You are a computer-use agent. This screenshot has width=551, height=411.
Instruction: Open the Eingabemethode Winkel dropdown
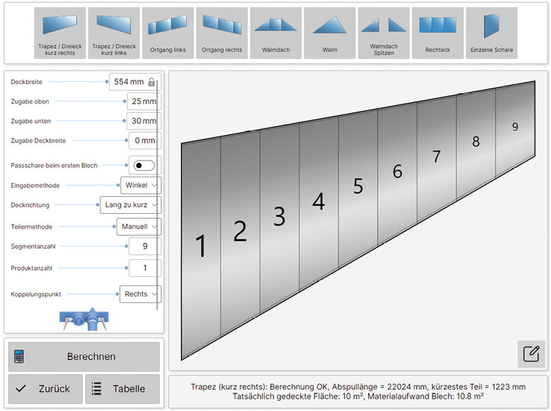click(141, 185)
